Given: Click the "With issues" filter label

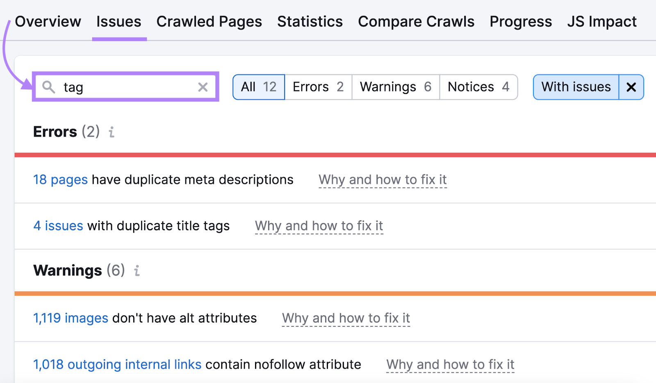Looking at the screenshot, I should 576,87.
